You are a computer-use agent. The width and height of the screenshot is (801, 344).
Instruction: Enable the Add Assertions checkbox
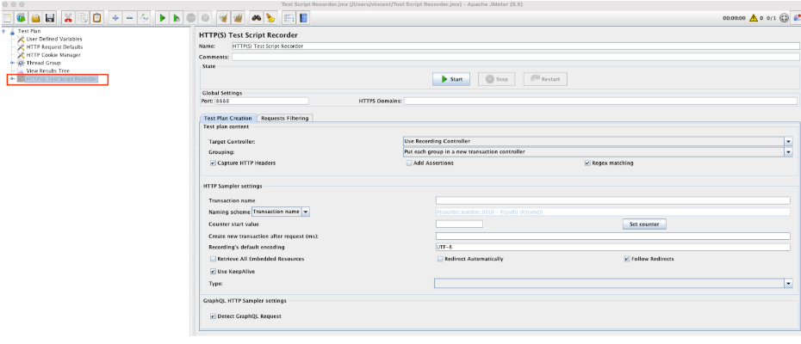[409, 163]
